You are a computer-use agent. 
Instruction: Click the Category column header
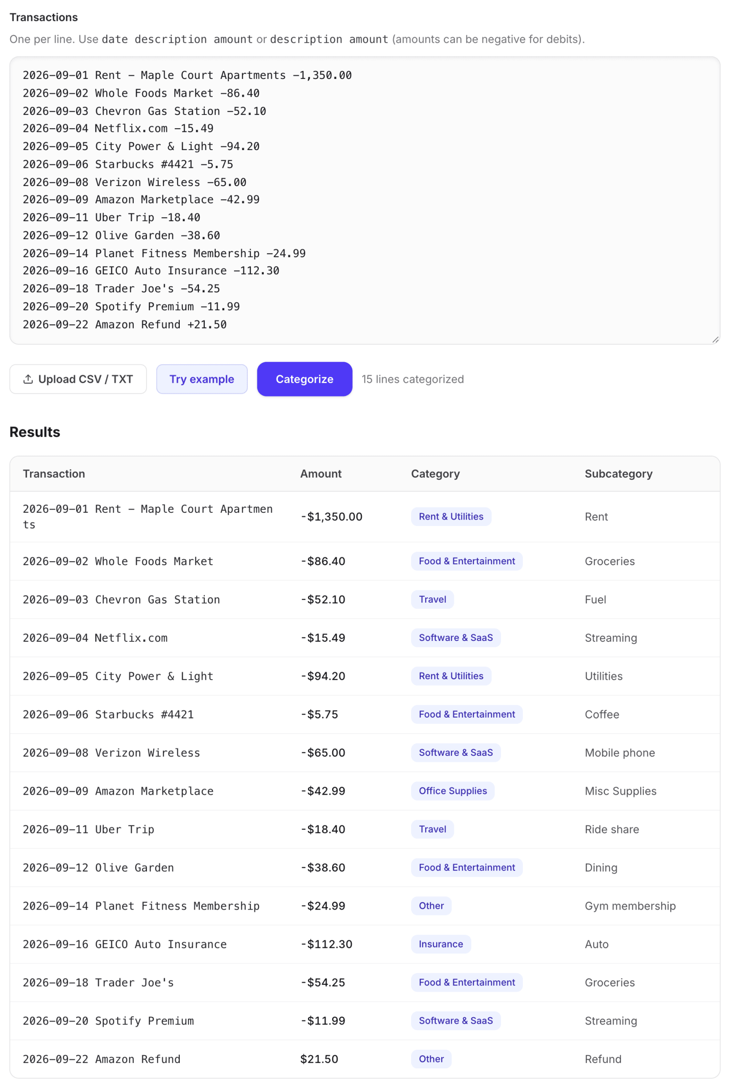point(435,474)
